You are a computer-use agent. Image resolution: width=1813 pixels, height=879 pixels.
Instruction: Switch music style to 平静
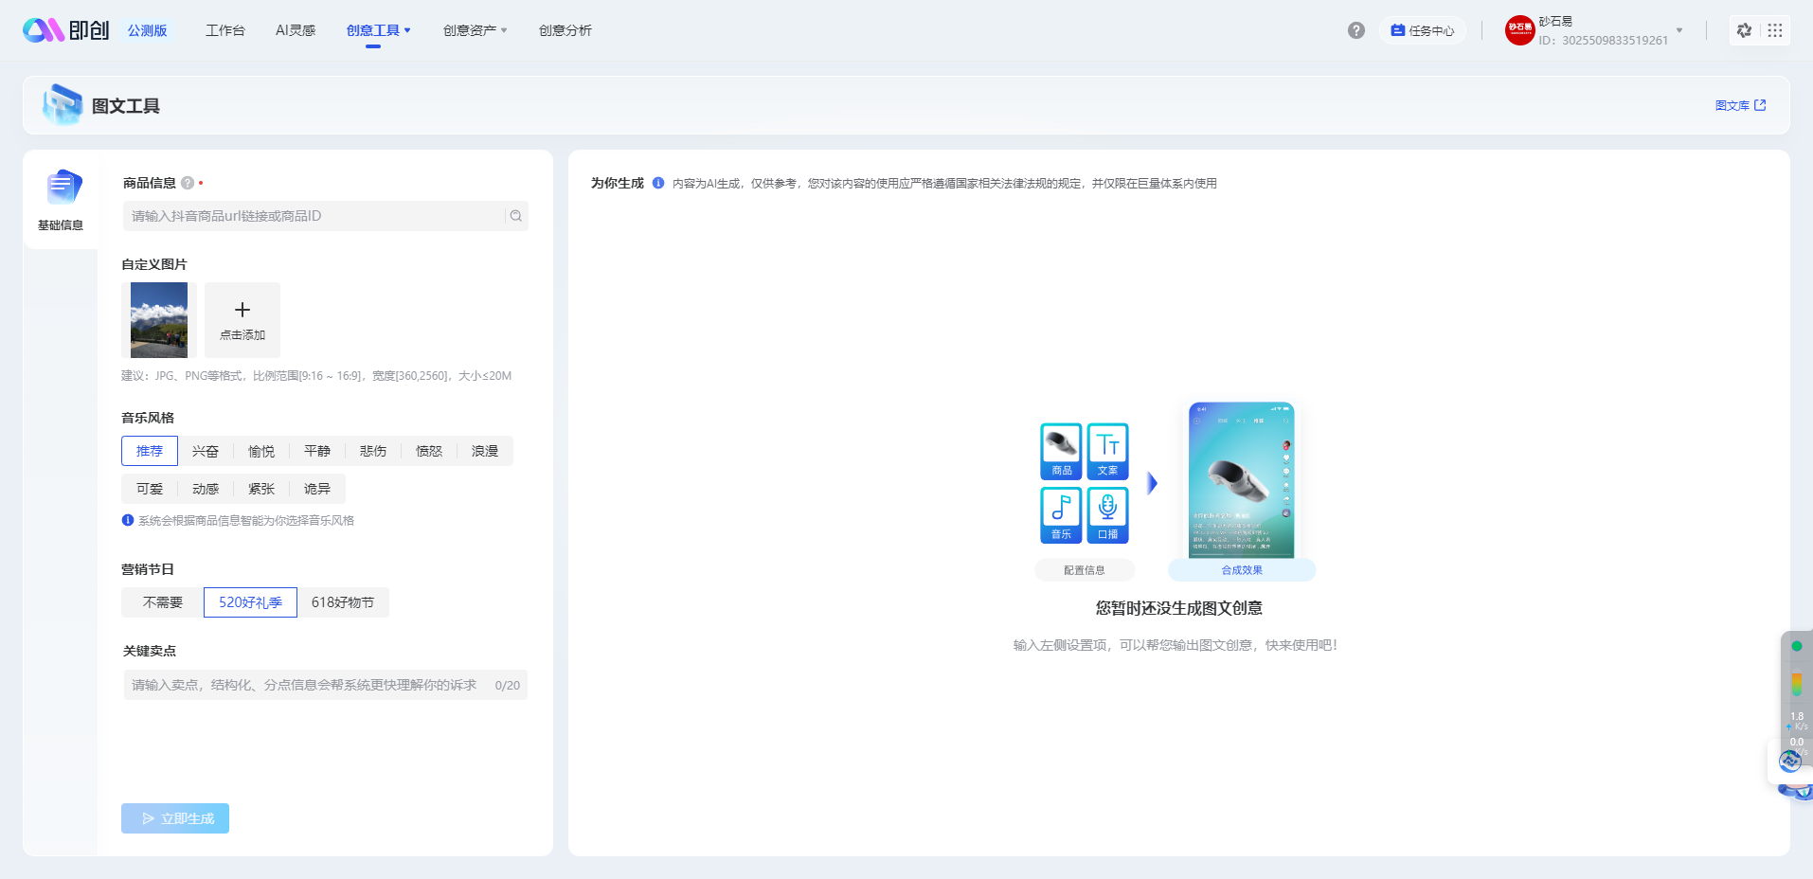pyautogui.click(x=316, y=450)
